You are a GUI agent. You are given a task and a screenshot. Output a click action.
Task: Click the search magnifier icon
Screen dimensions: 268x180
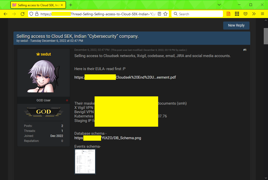(175, 14)
